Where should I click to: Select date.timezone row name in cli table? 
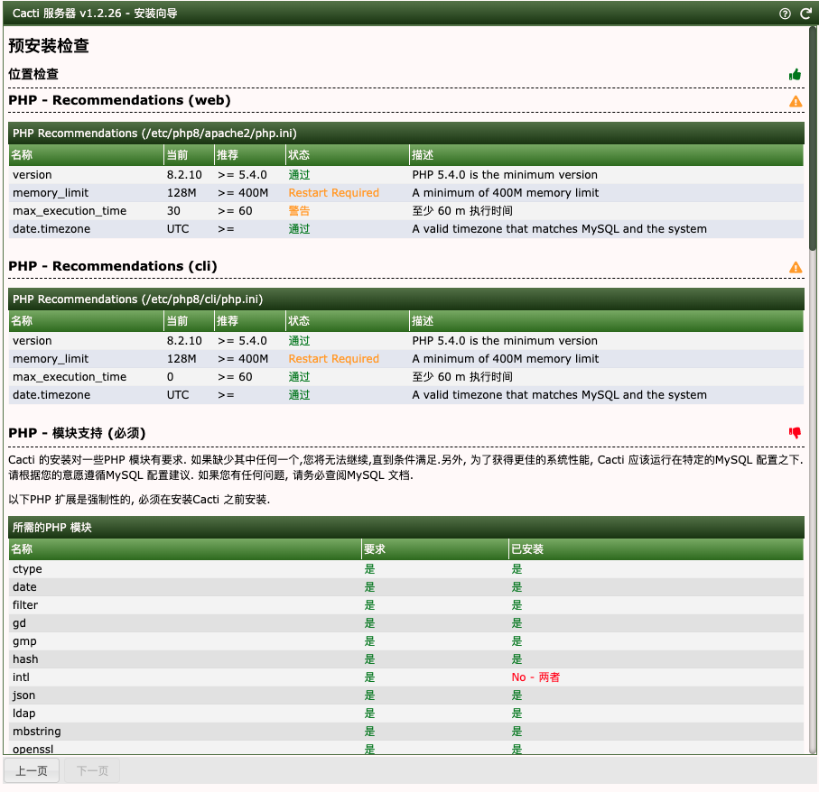pos(51,395)
